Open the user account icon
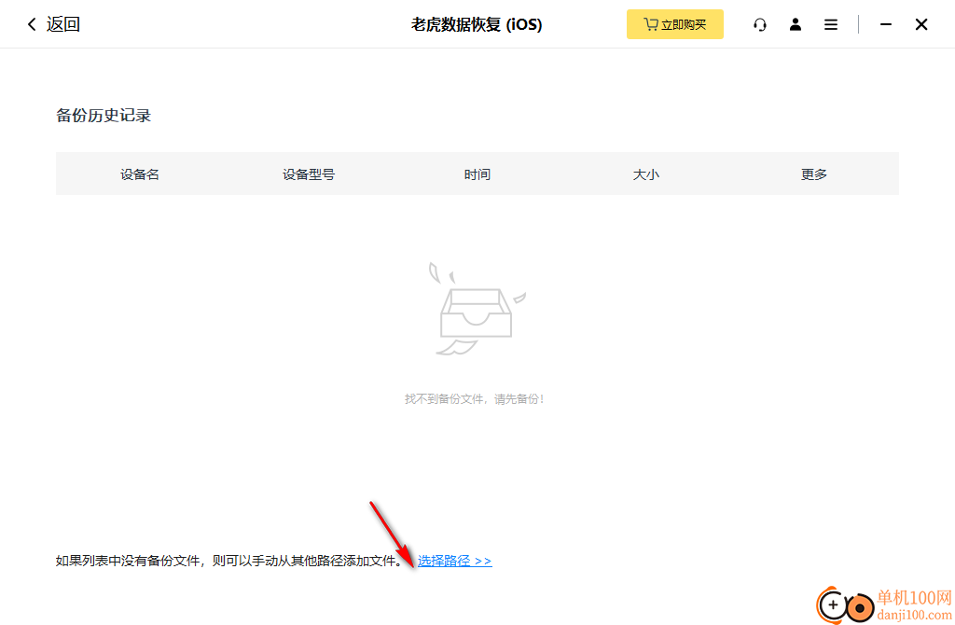 pos(796,24)
